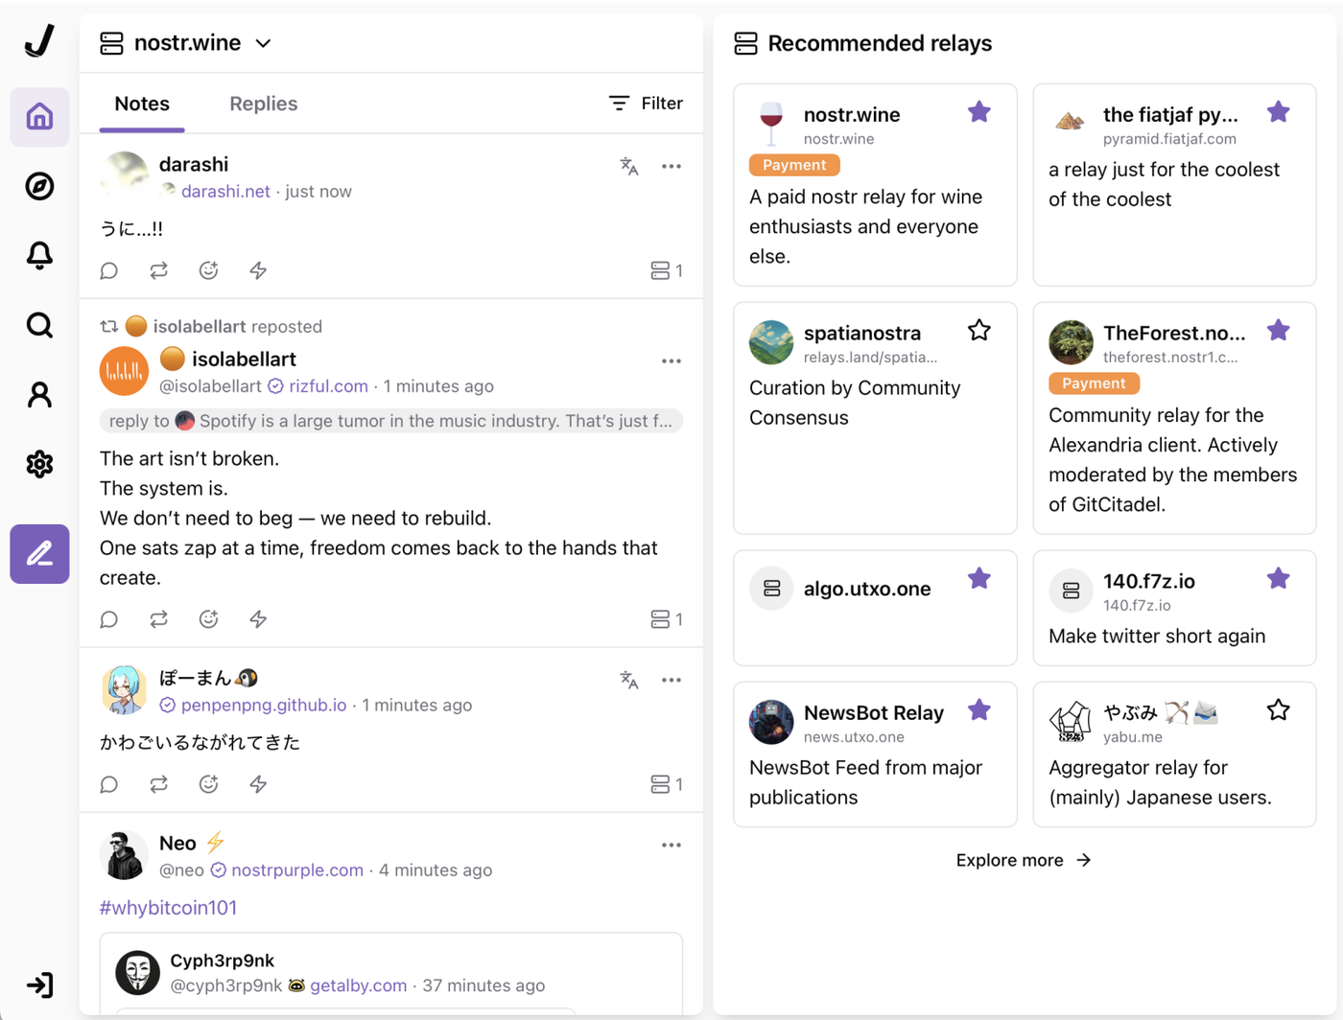Open the Settings gear in sidebar

[39, 464]
